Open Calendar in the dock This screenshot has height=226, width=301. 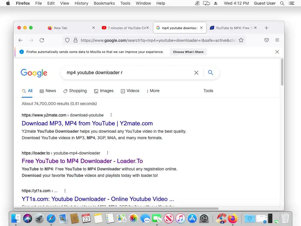(x=86, y=219)
